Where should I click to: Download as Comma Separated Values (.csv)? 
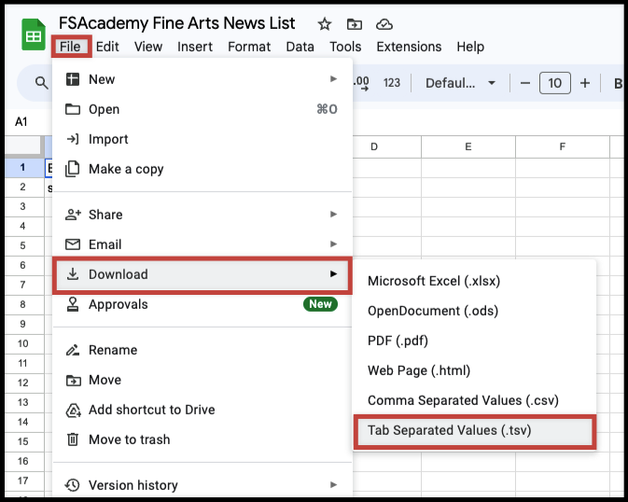tap(475, 400)
